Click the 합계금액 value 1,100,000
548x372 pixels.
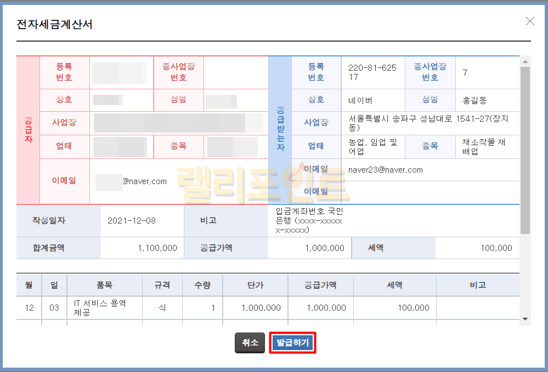[x=157, y=248]
